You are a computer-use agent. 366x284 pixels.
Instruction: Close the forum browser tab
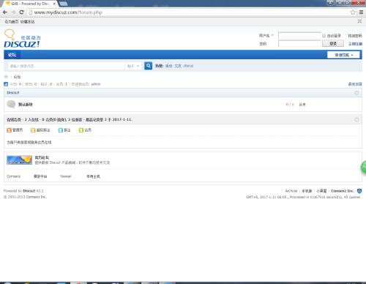pyautogui.click(x=54, y=4)
